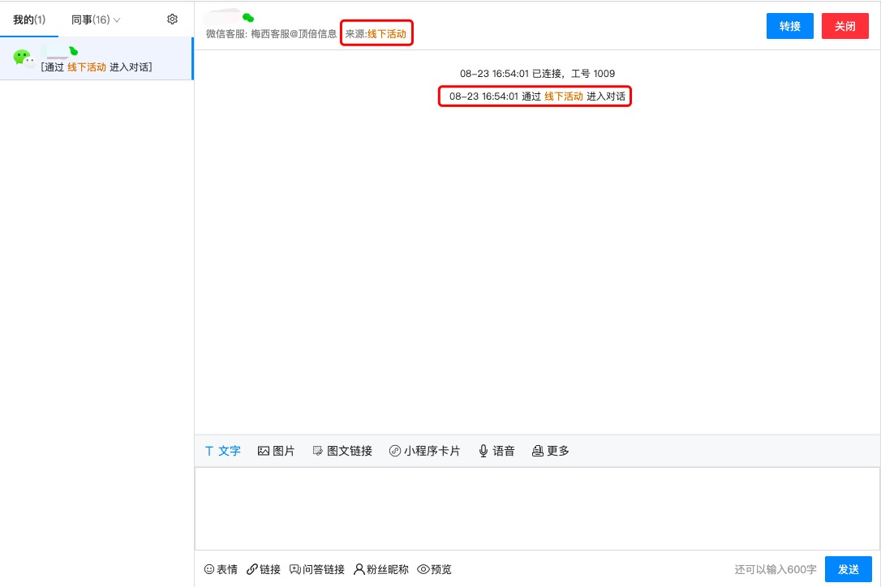Open the conversation from 线下活动 in list
Screen dimensions: 881x587
[96, 59]
